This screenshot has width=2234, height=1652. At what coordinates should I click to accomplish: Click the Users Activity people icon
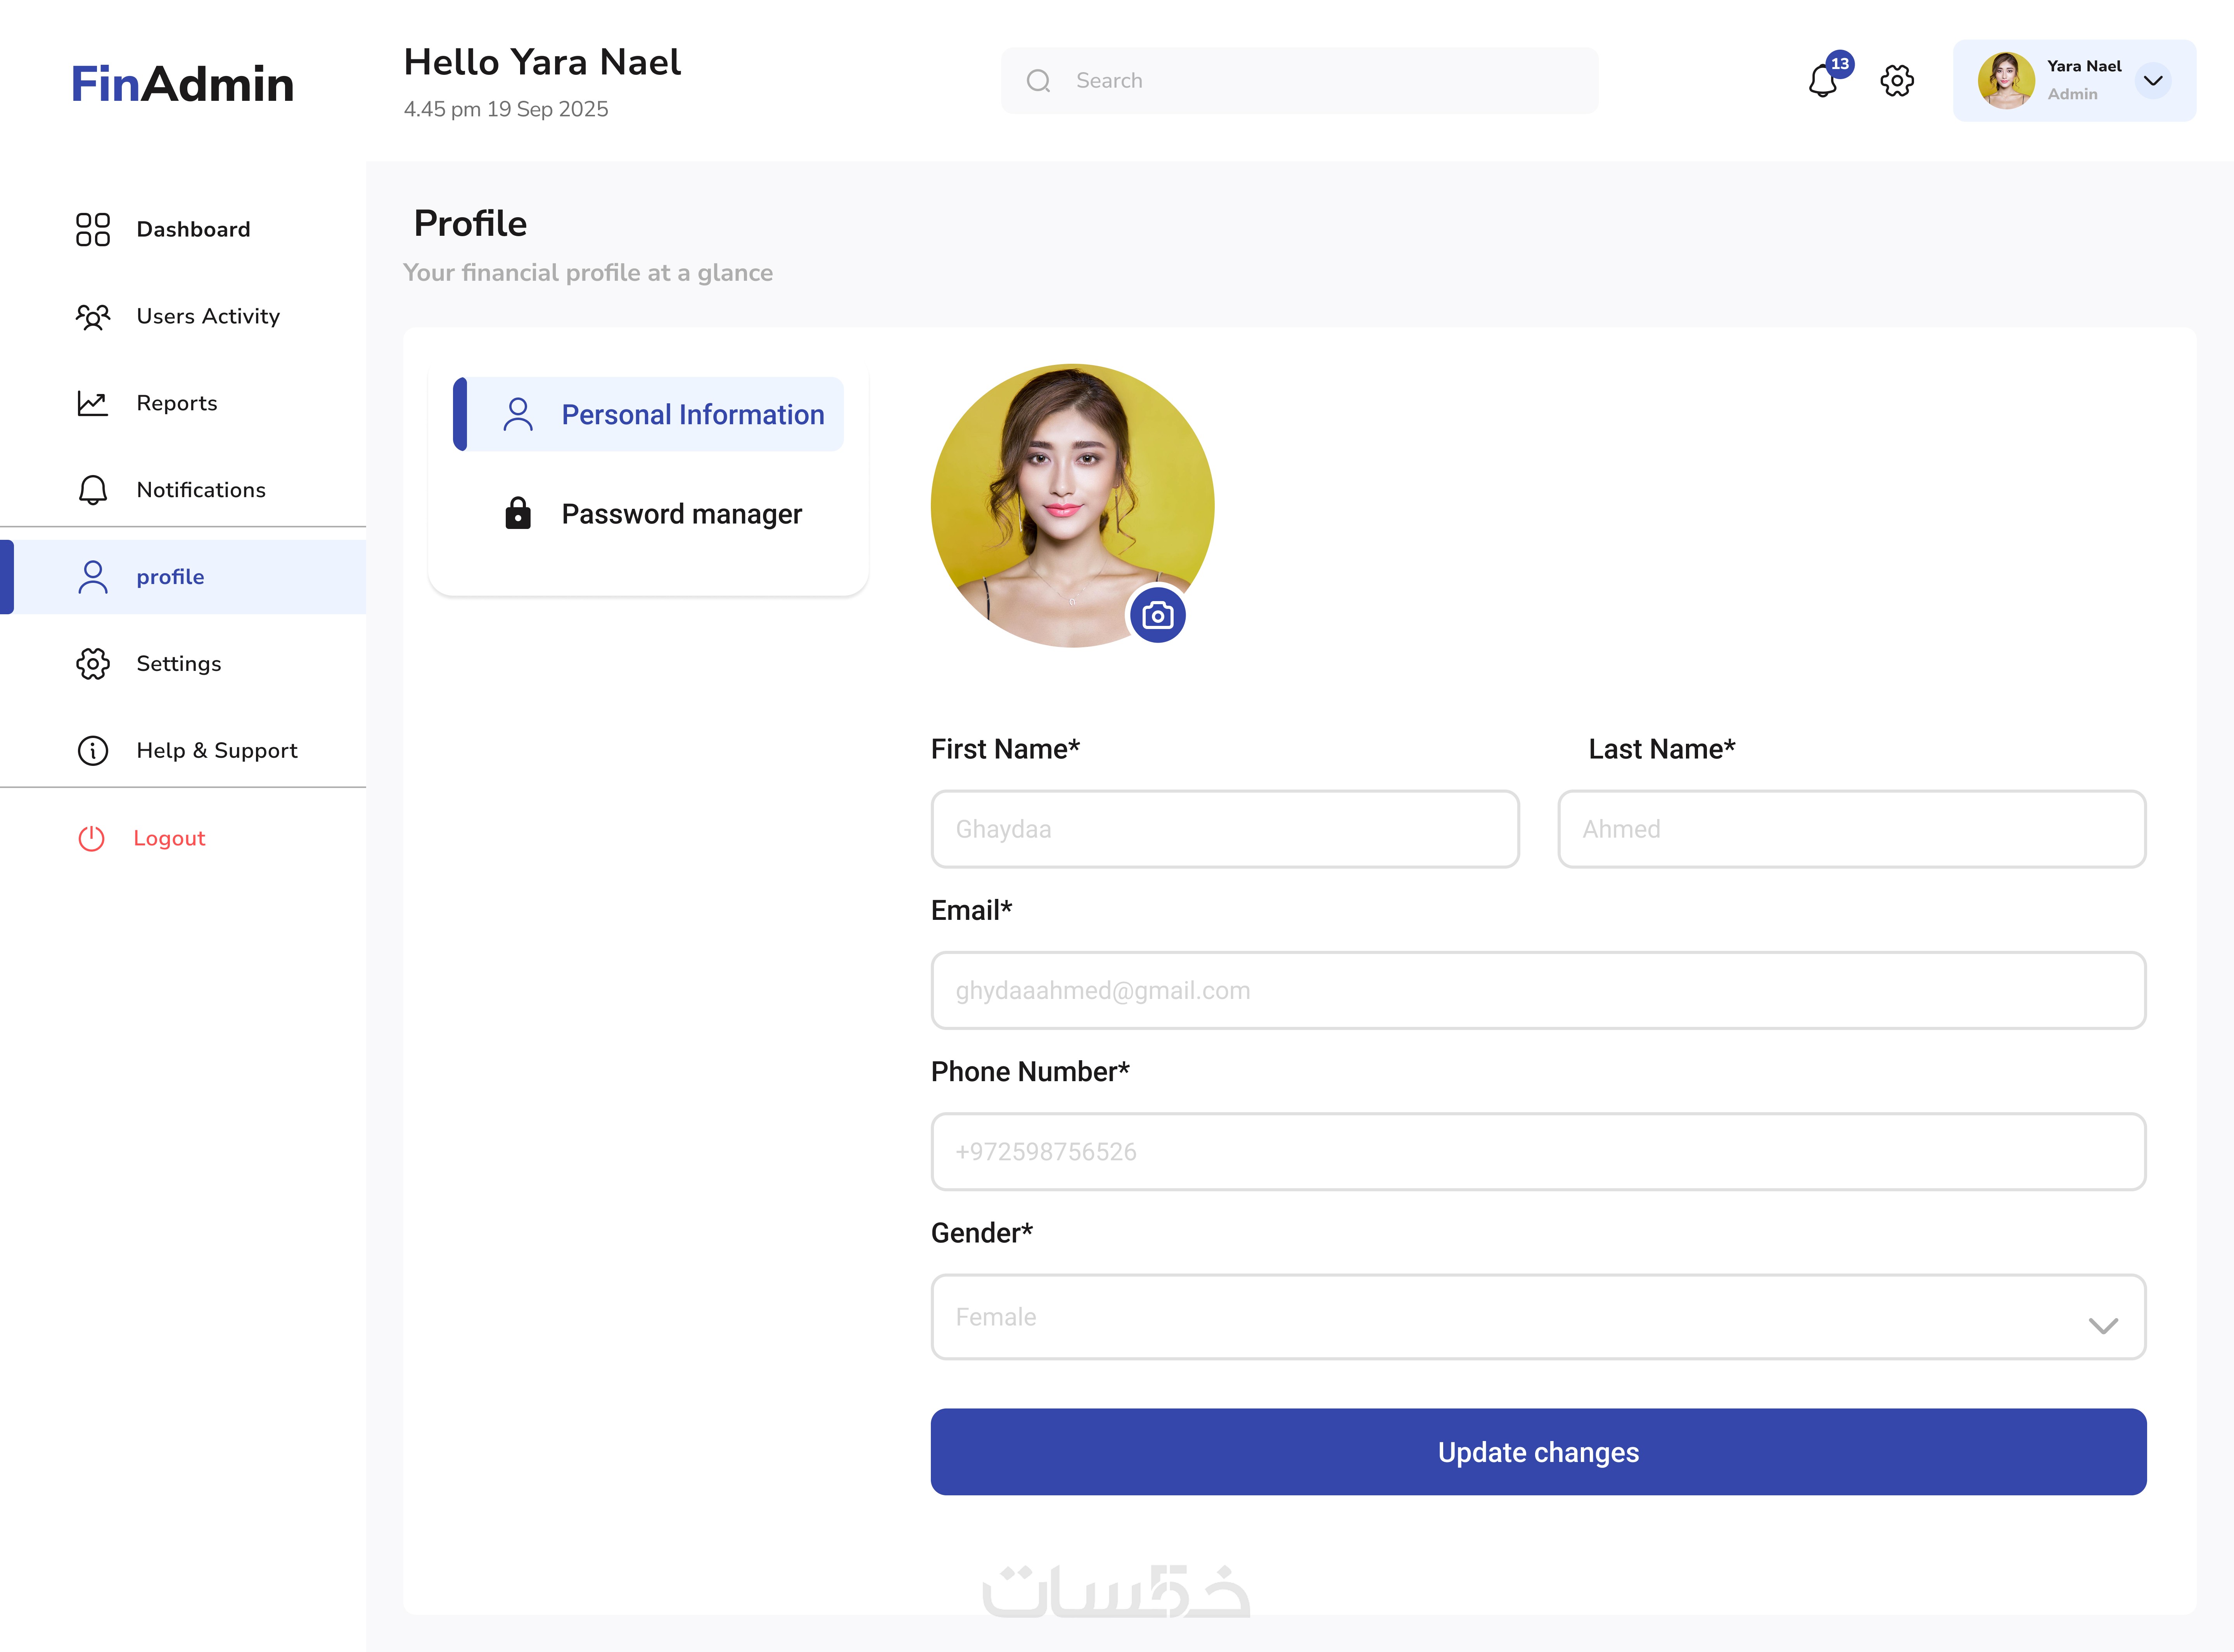[x=93, y=316]
